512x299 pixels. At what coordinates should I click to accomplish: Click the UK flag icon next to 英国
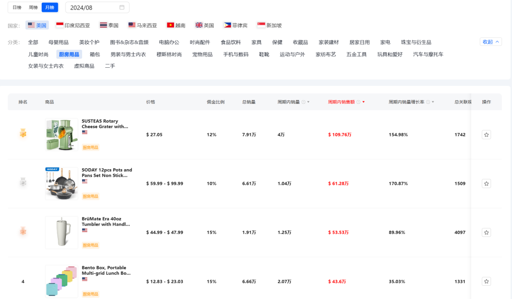199,25
